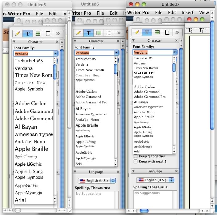Viewport: 217px width, 215px height.
Task: Open File menu in Untitled6 window
Action: [100, 13]
